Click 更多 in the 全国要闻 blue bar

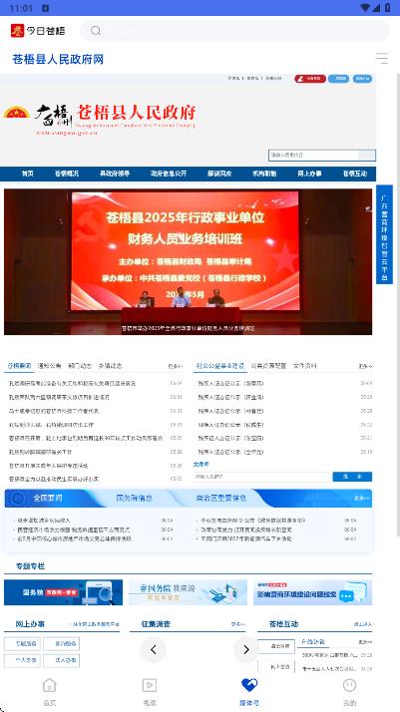[361, 499]
